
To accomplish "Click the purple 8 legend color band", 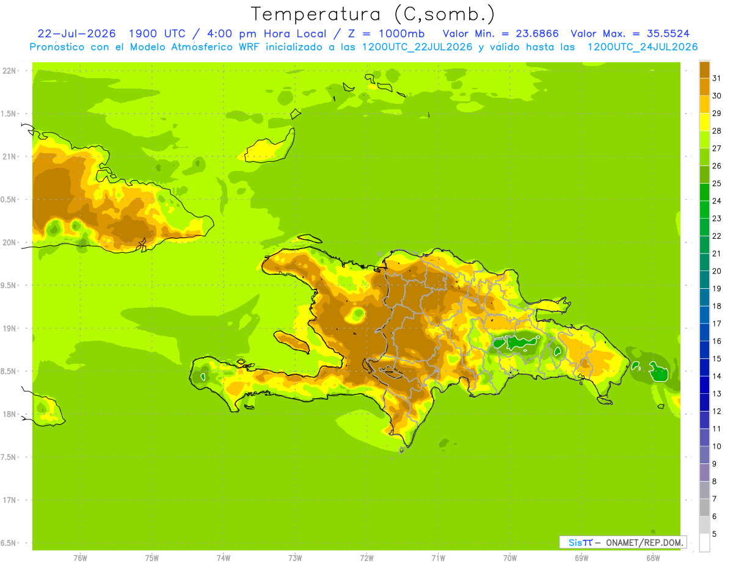I will tap(704, 473).
